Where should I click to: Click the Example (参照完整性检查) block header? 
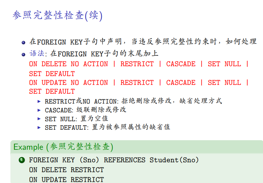pos(63,147)
